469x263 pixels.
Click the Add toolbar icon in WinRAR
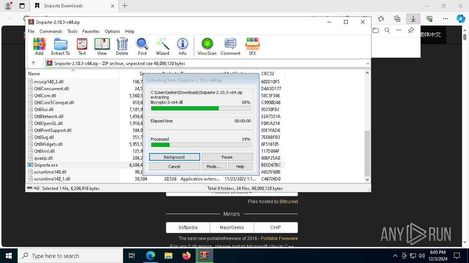tap(39, 46)
